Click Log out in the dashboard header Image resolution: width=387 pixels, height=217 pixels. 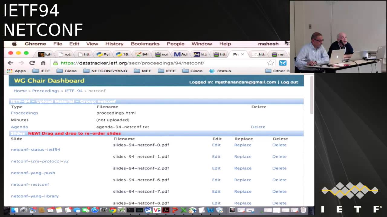pyautogui.click(x=289, y=82)
